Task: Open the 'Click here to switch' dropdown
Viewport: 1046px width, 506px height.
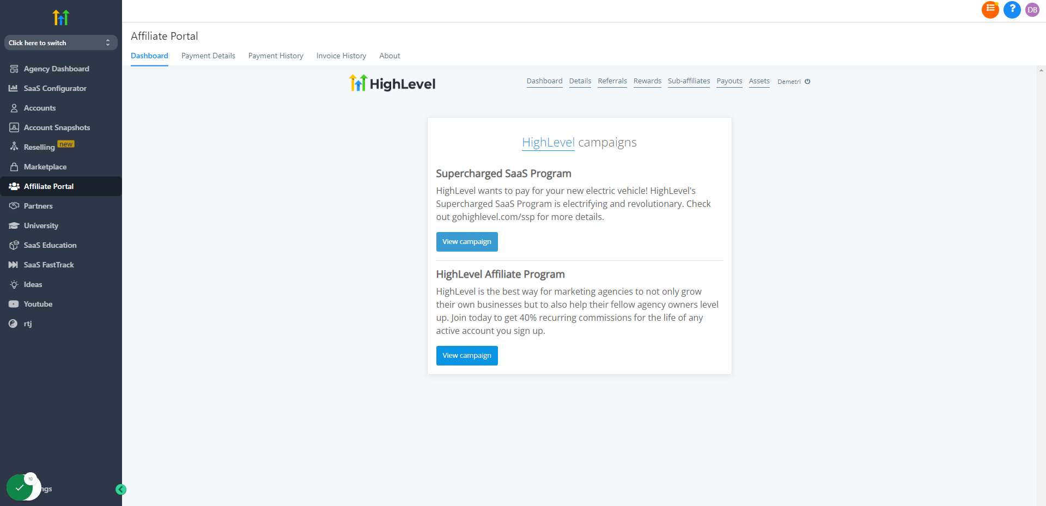Action: tap(61, 42)
